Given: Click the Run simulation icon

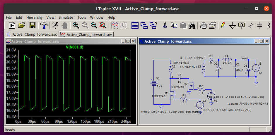Looking at the screenshot, I should (12, 25).
